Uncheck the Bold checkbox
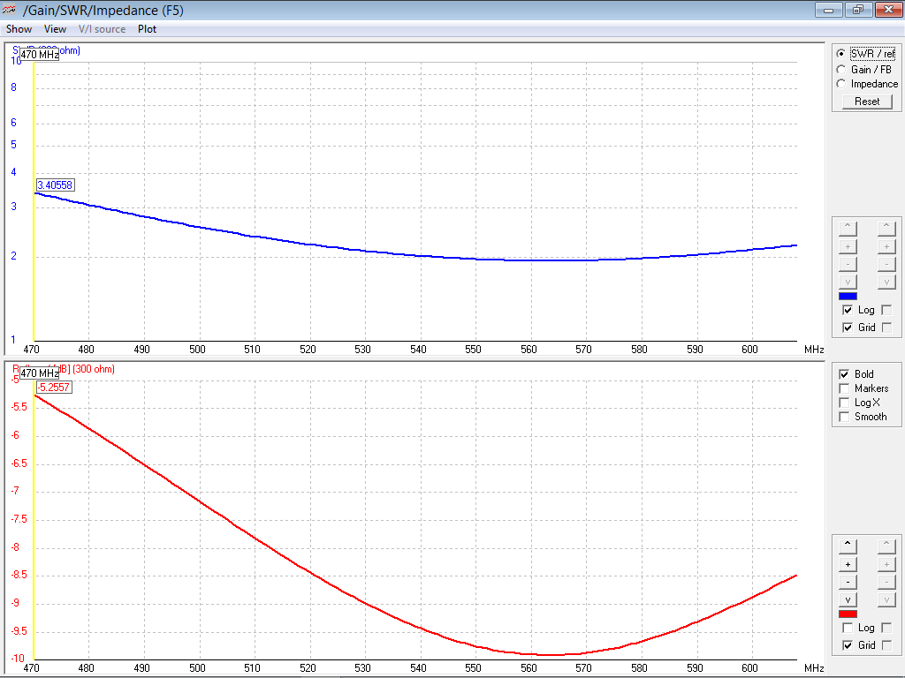Viewport: 905px width, 678px height. (x=844, y=374)
